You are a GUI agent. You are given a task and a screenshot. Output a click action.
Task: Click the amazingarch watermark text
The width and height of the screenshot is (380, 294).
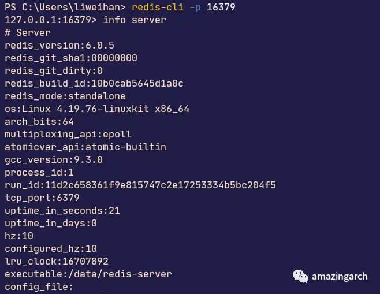coord(340,277)
